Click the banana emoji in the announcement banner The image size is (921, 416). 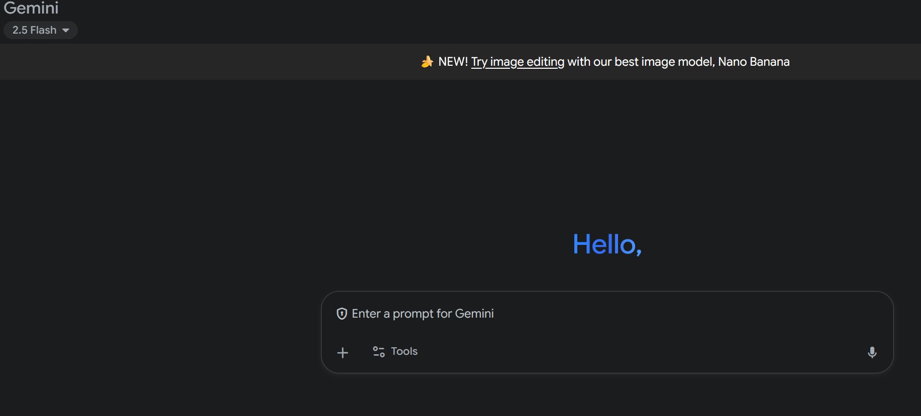pos(427,61)
